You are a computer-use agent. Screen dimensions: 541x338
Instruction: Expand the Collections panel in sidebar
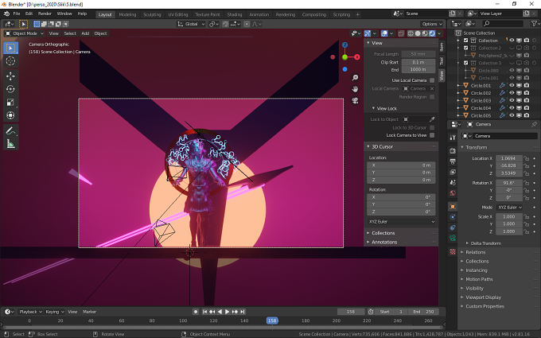(383, 233)
